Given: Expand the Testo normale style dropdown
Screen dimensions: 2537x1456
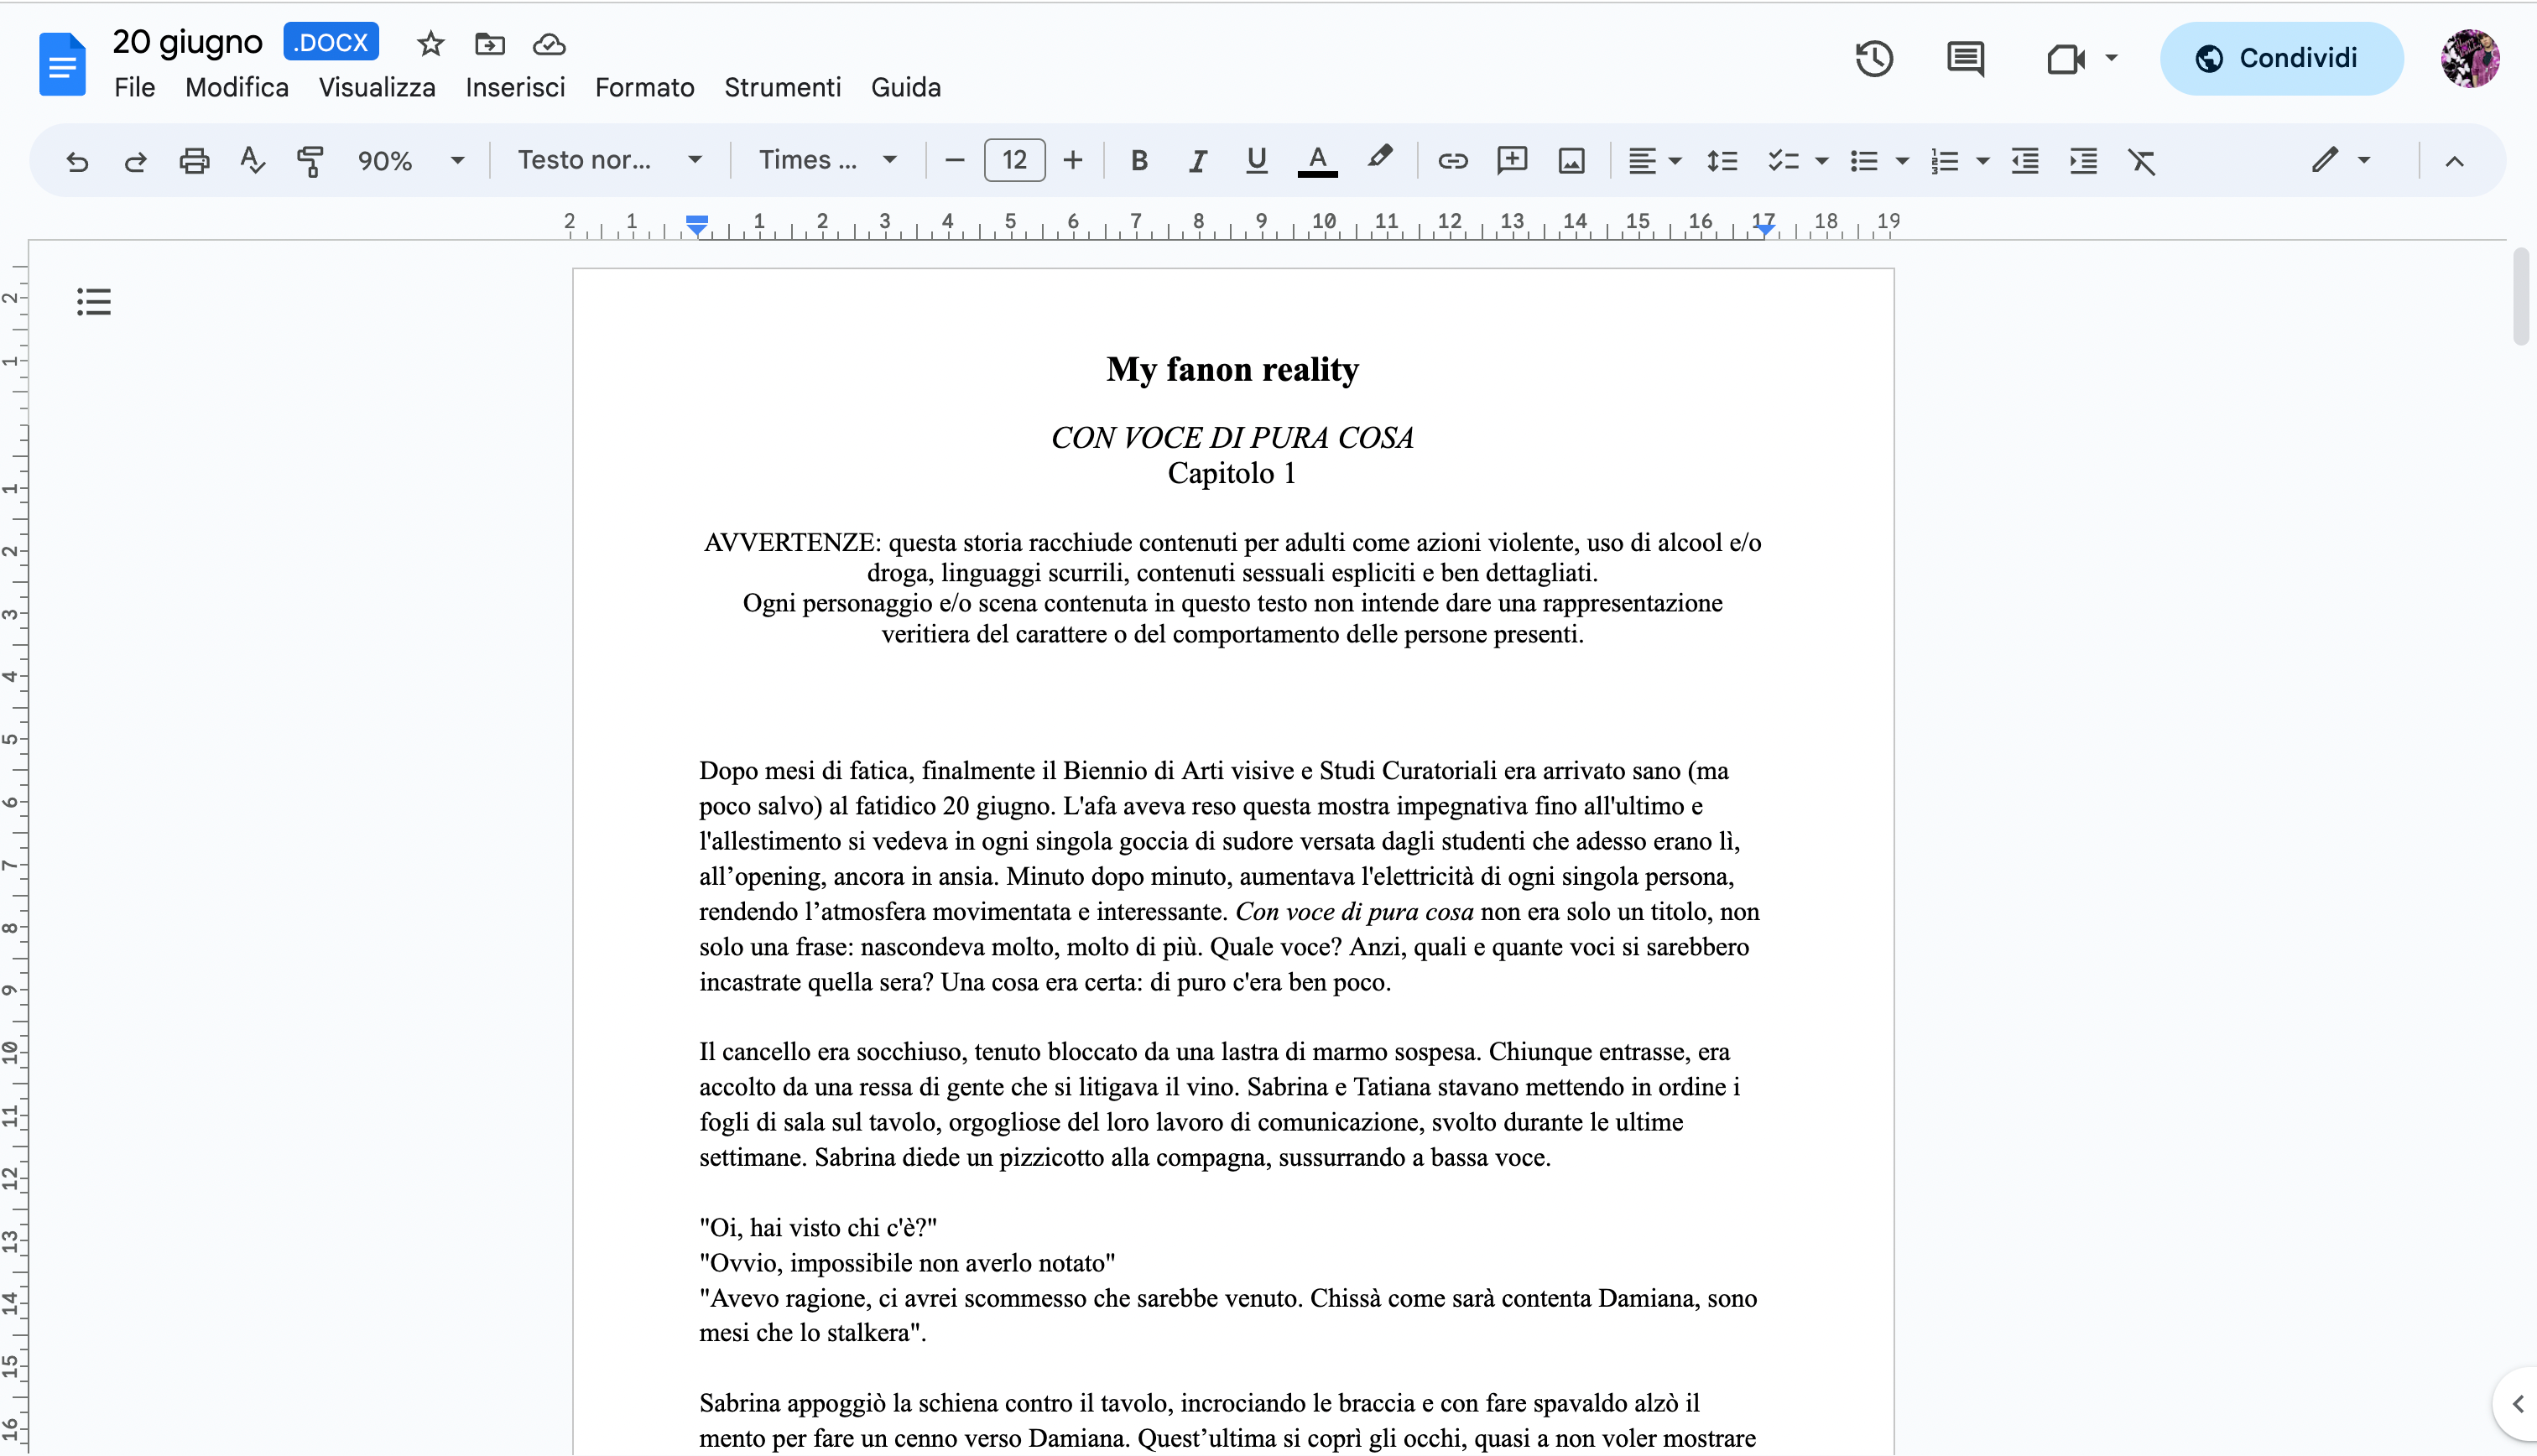Looking at the screenshot, I should [609, 160].
